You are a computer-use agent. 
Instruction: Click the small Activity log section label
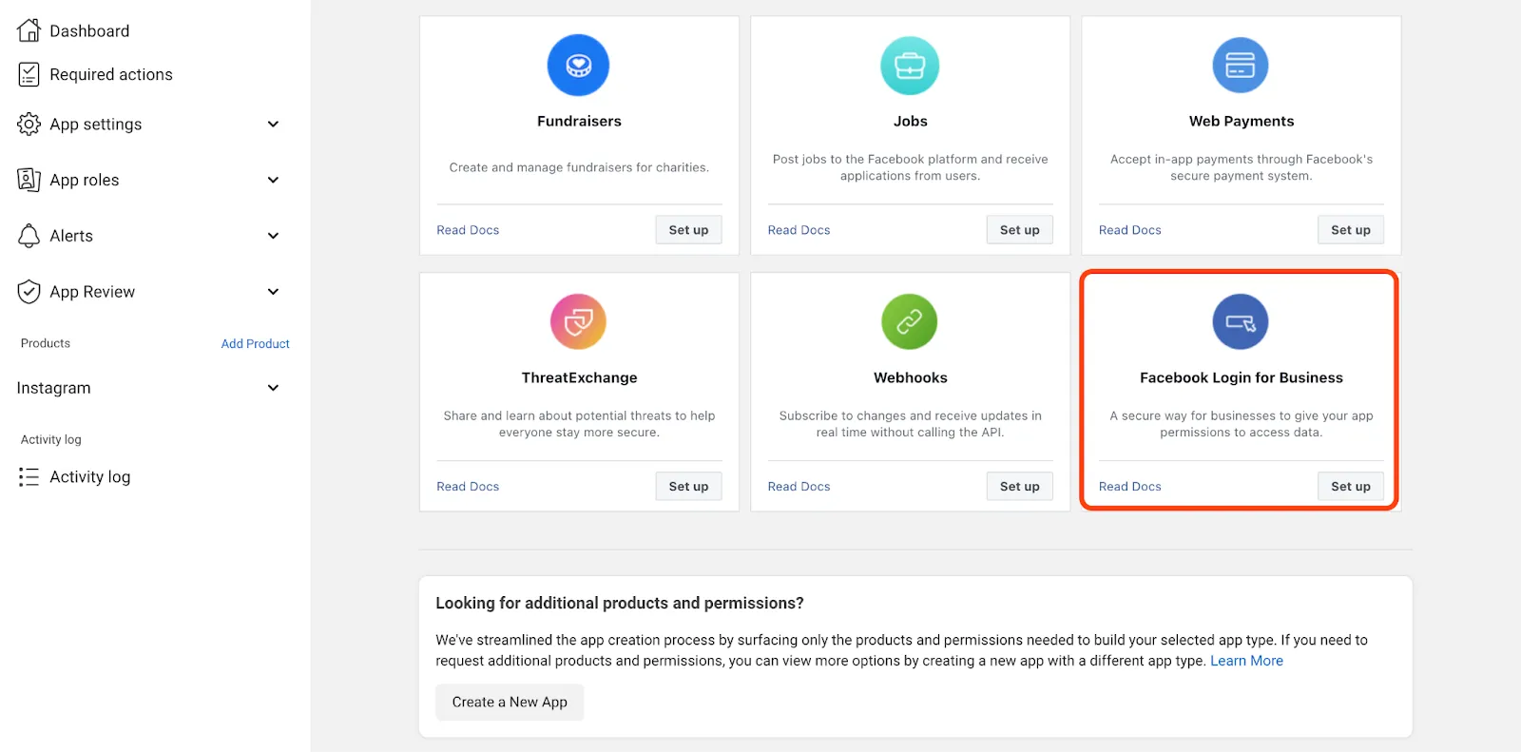(51, 439)
